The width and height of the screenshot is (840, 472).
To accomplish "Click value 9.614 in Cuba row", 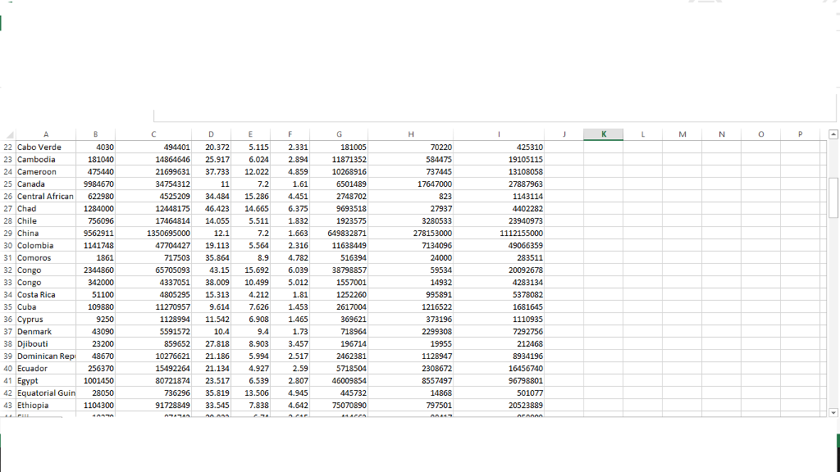I will pyautogui.click(x=211, y=307).
